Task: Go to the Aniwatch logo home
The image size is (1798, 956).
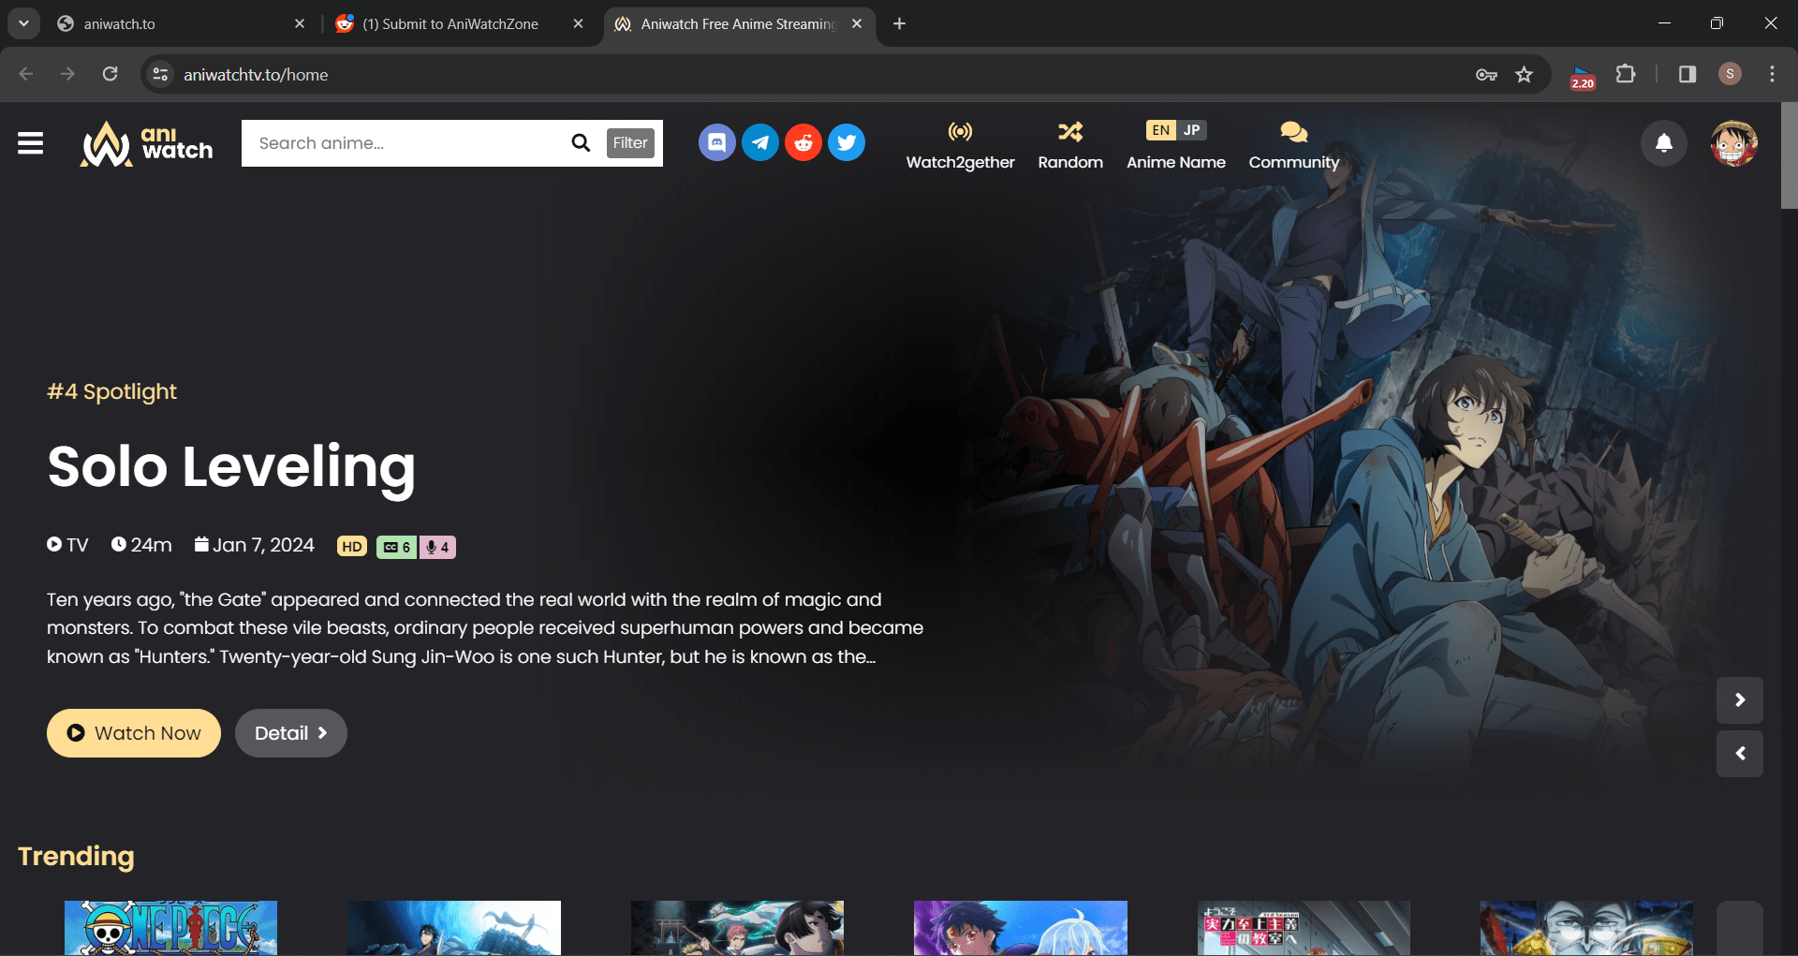Action: [147, 143]
